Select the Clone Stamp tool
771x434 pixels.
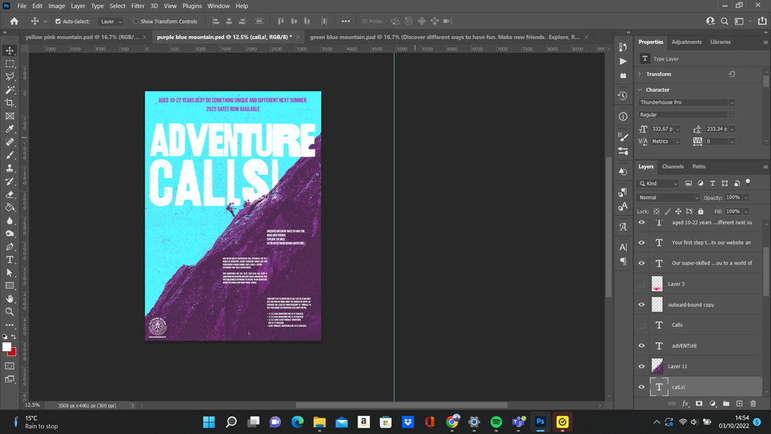[x=10, y=168]
